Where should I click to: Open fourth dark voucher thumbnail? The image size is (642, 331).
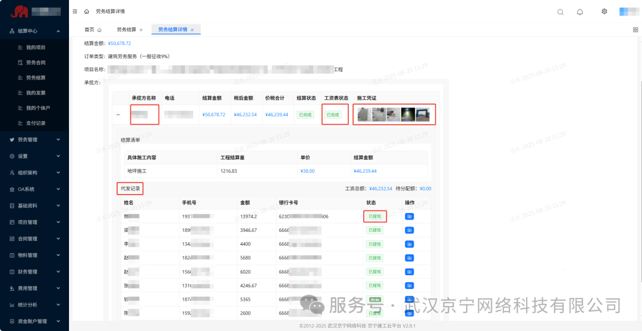(408, 114)
